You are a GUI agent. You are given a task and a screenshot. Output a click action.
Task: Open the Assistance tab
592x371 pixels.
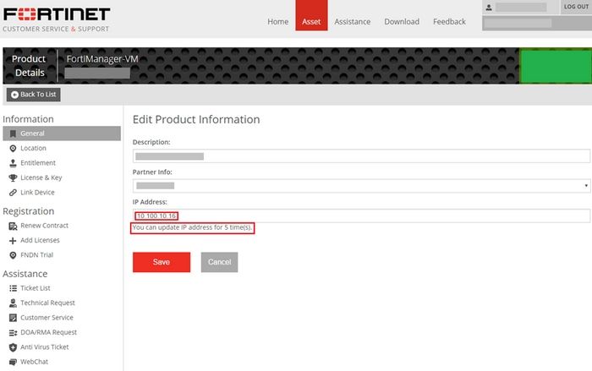tap(353, 22)
